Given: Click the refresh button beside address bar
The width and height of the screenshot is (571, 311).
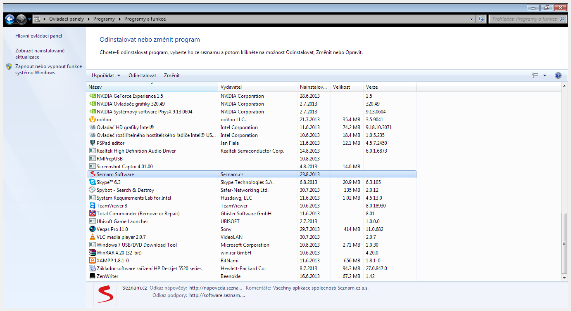Looking at the screenshot, I should click(x=481, y=19).
